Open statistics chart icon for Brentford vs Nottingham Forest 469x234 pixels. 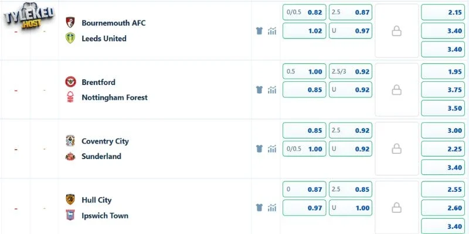pyautogui.click(x=272, y=90)
